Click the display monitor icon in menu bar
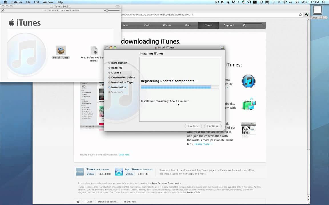This screenshot has height=205, width=329. (x=267, y=2)
